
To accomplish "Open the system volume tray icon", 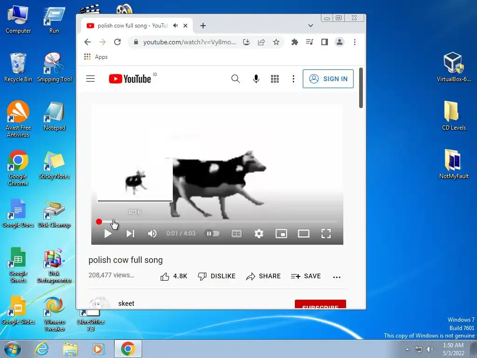I will 430,349.
